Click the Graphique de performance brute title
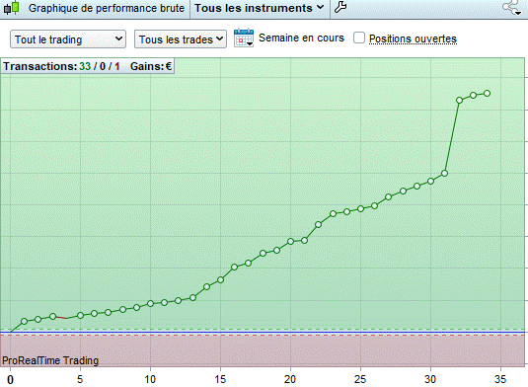Viewport: 528px width, 387px height. (107, 8)
